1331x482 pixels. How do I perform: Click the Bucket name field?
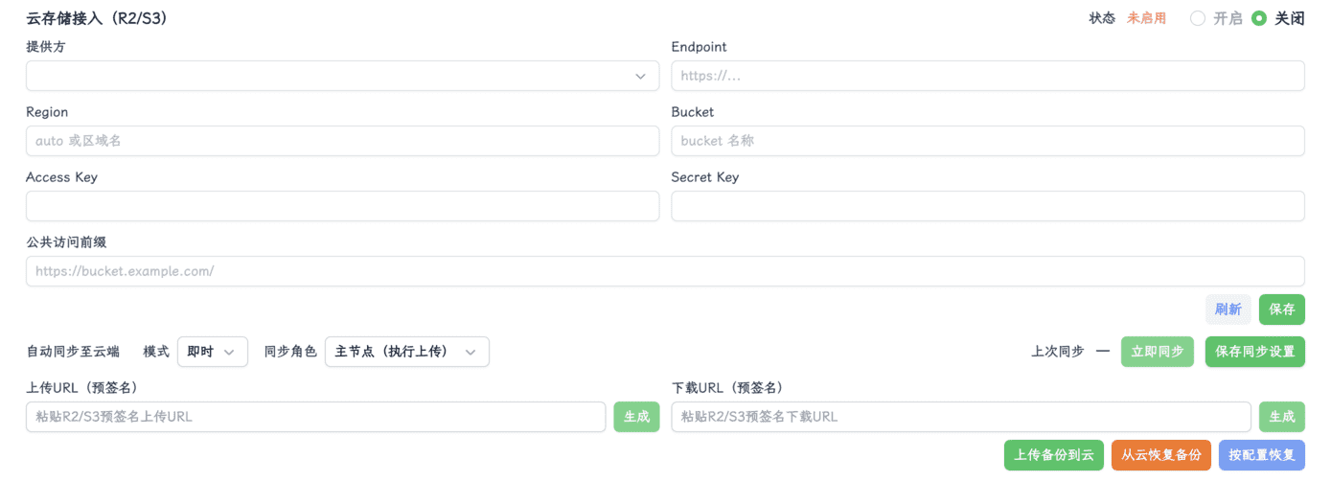tap(987, 141)
